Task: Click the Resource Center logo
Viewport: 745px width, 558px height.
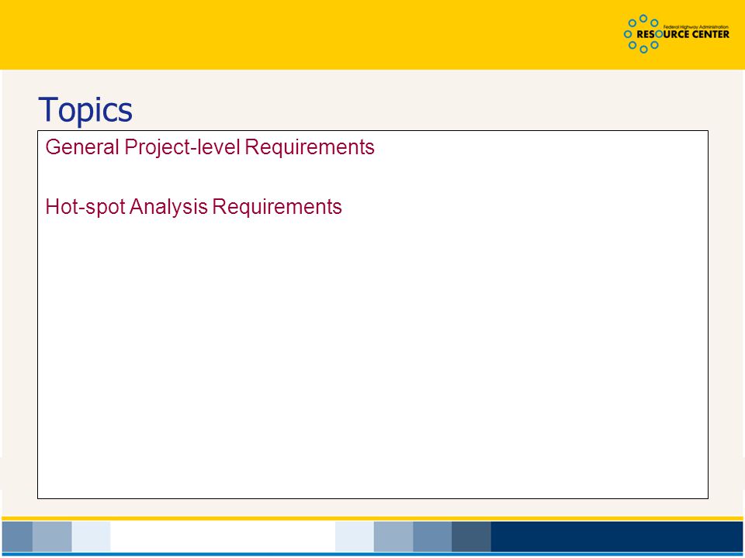Action: (676, 33)
